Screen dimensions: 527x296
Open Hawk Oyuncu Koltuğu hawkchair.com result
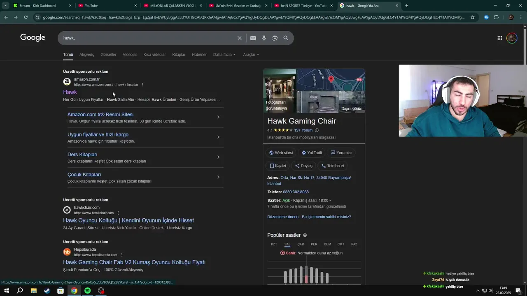tap(128, 220)
